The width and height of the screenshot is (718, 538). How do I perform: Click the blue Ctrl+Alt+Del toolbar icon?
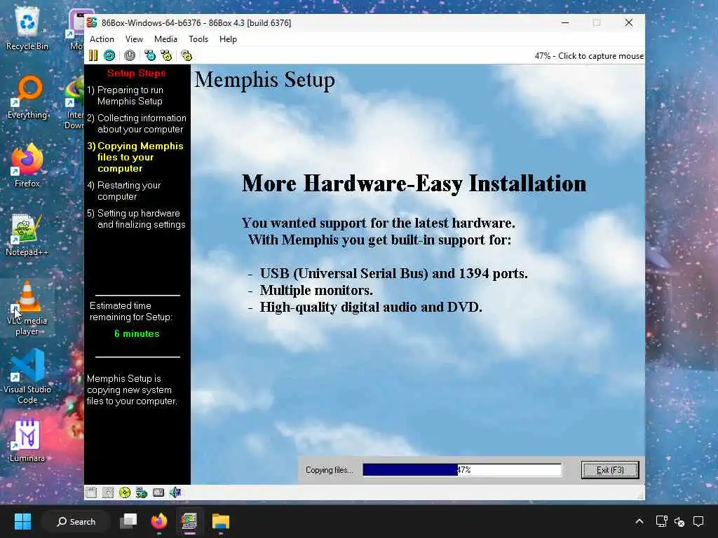click(x=150, y=56)
